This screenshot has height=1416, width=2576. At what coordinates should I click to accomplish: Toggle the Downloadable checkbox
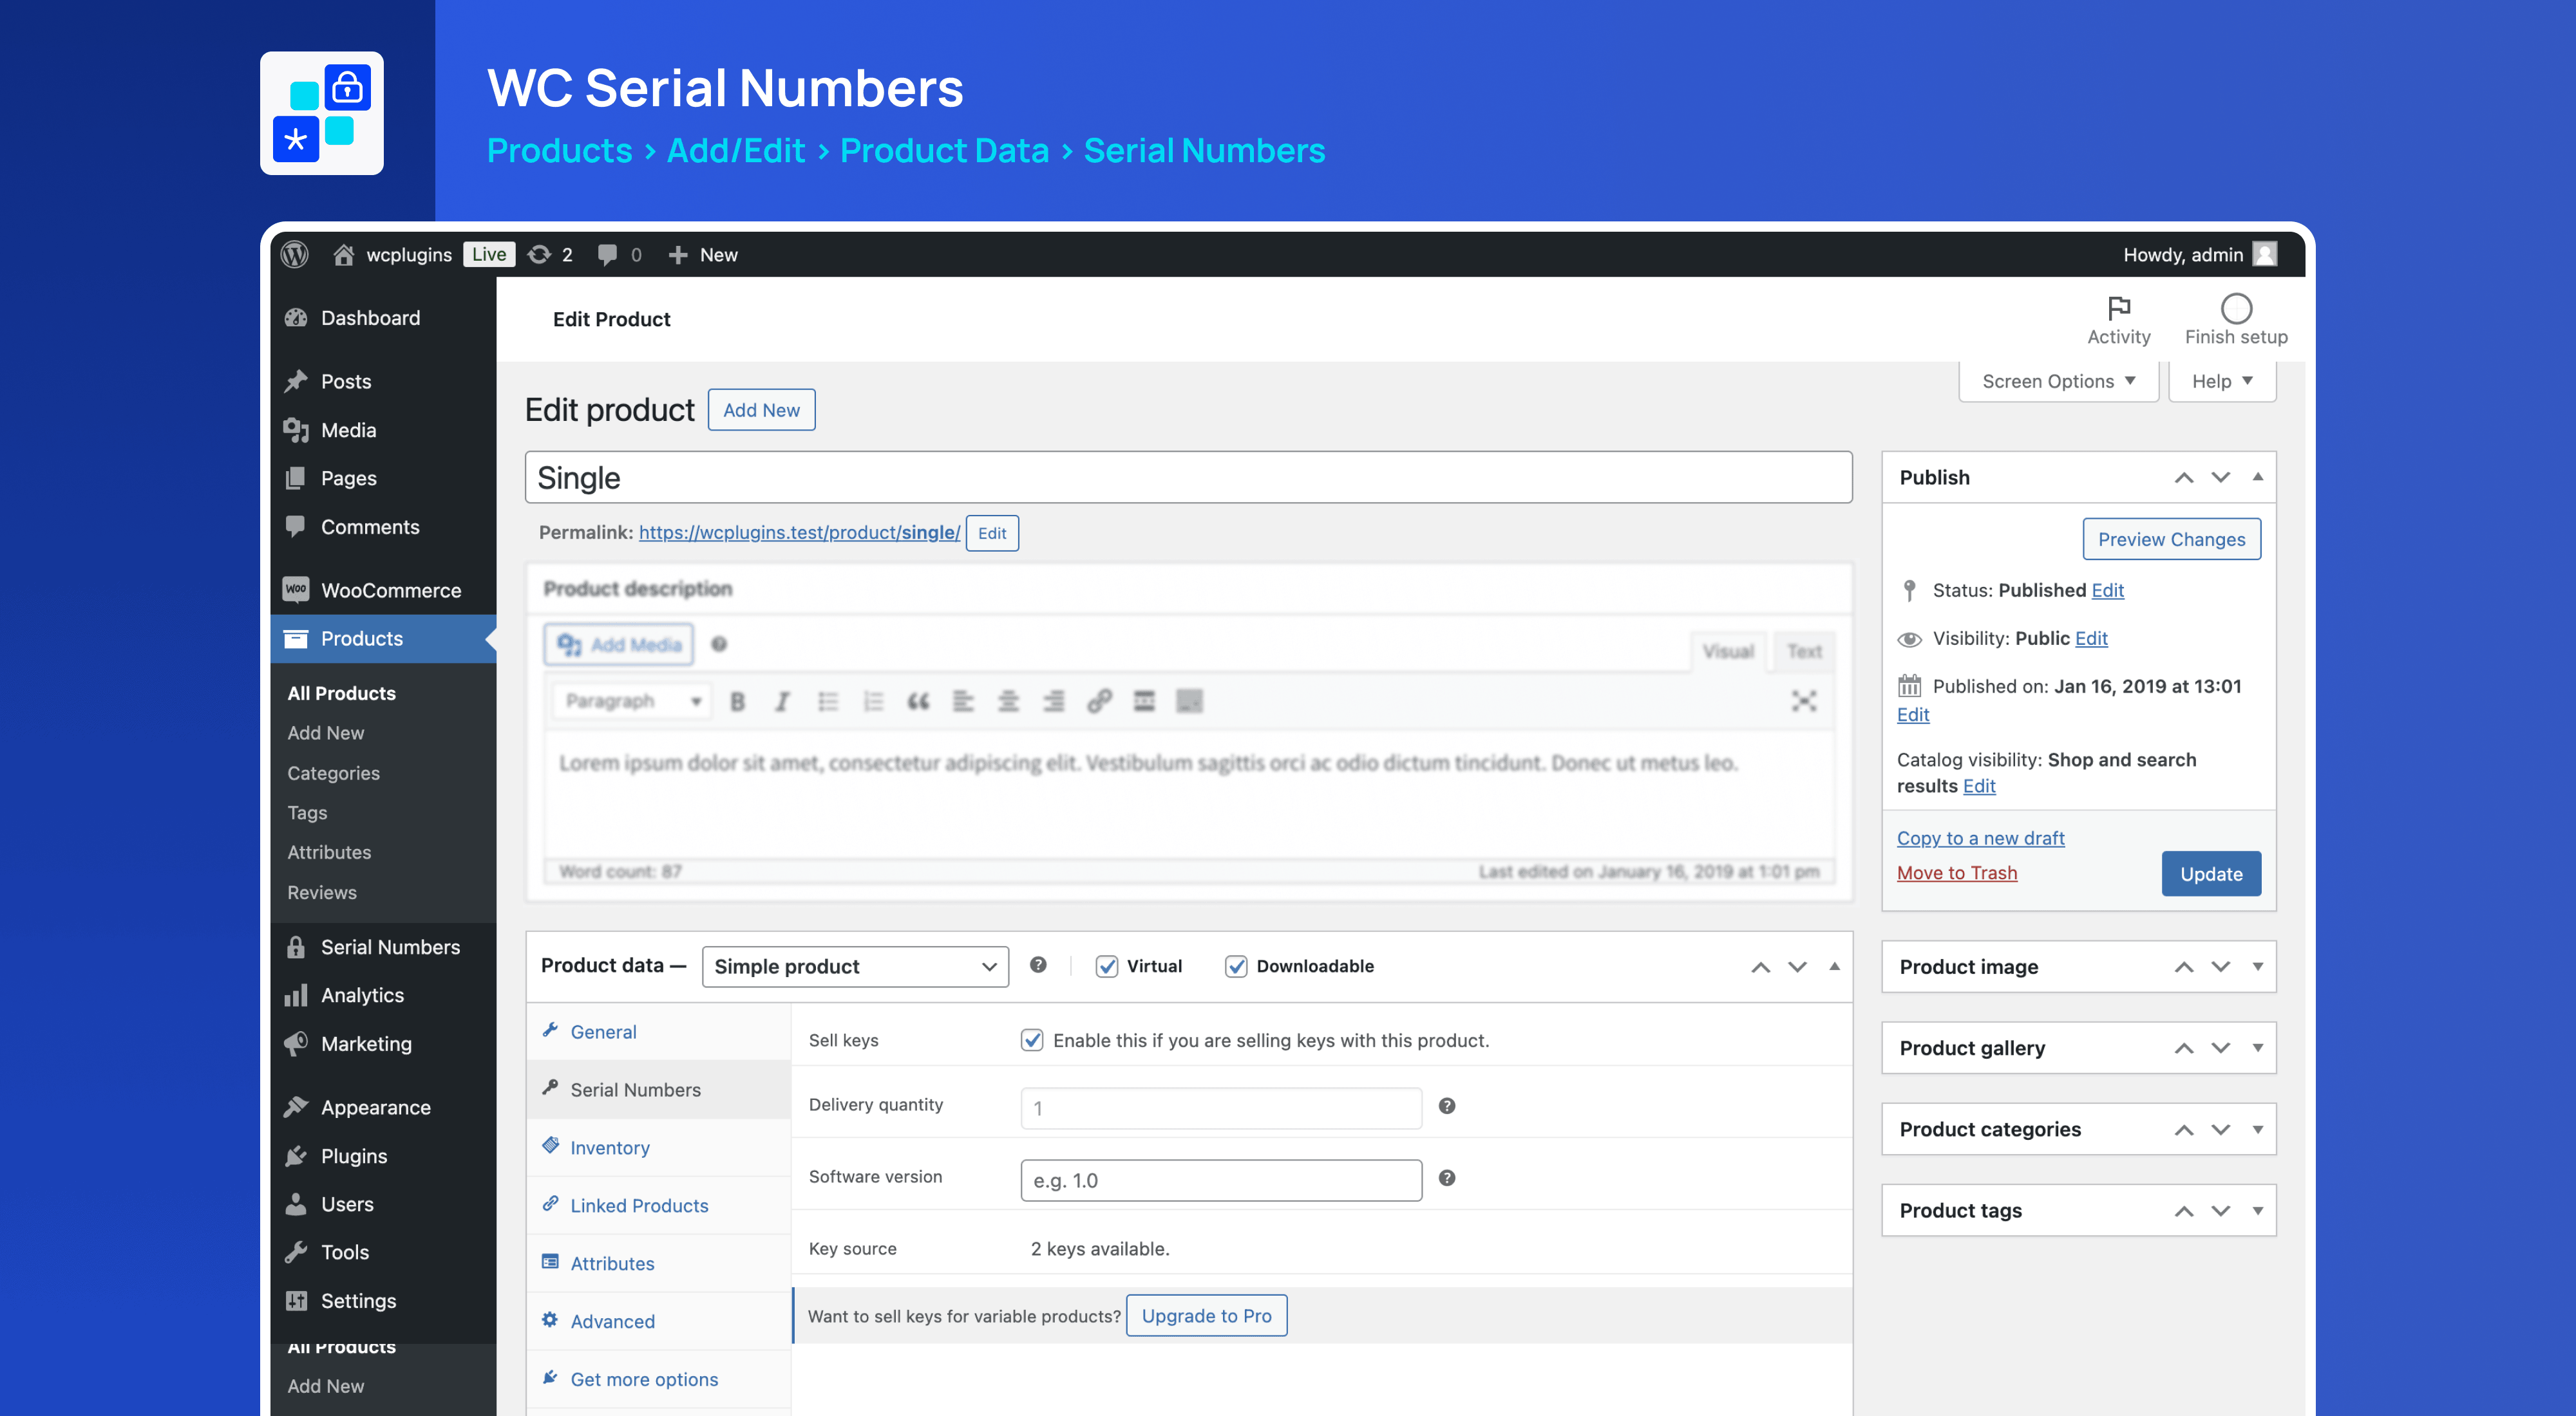click(1236, 966)
